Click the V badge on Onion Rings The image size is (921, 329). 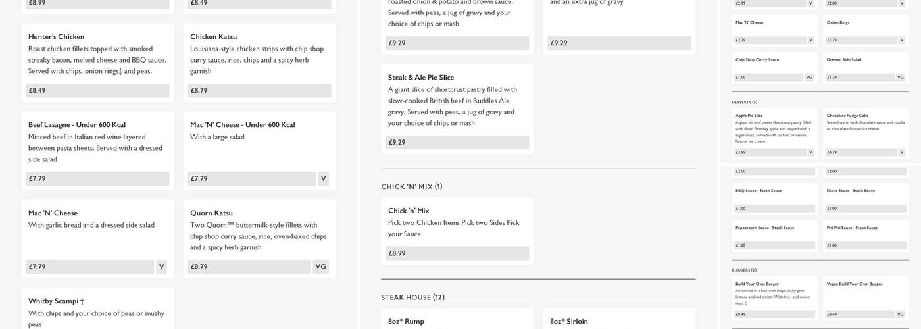click(901, 40)
